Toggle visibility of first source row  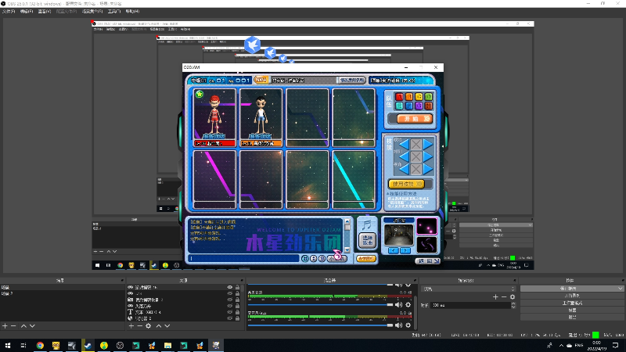(x=229, y=287)
